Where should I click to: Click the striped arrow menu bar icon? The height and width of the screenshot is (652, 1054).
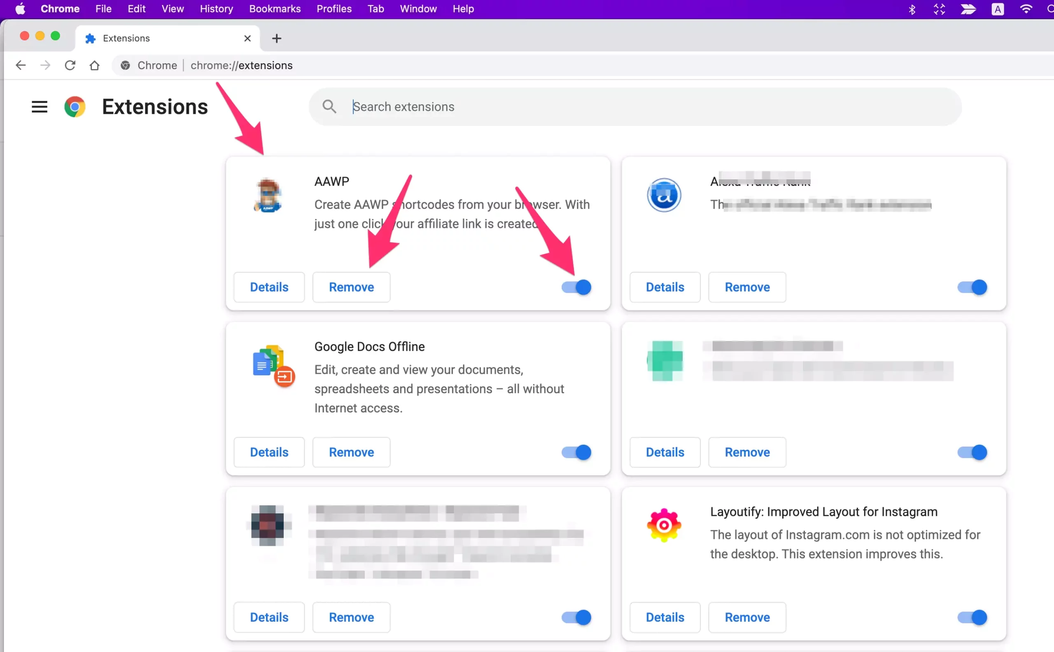coord(968,9)
